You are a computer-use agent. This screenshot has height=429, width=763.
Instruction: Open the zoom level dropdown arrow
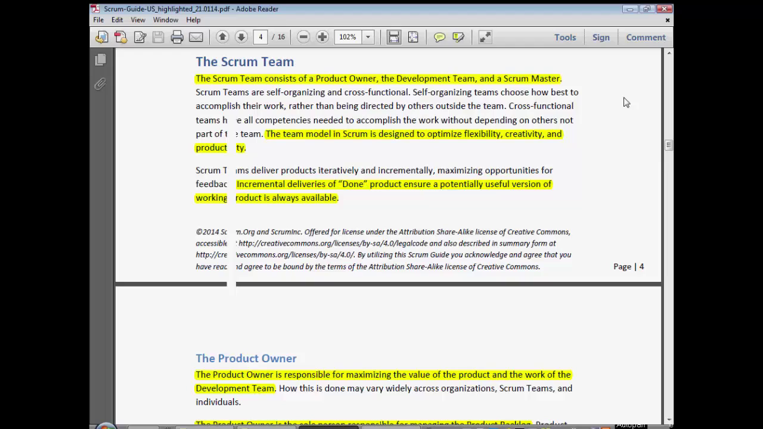368,37
